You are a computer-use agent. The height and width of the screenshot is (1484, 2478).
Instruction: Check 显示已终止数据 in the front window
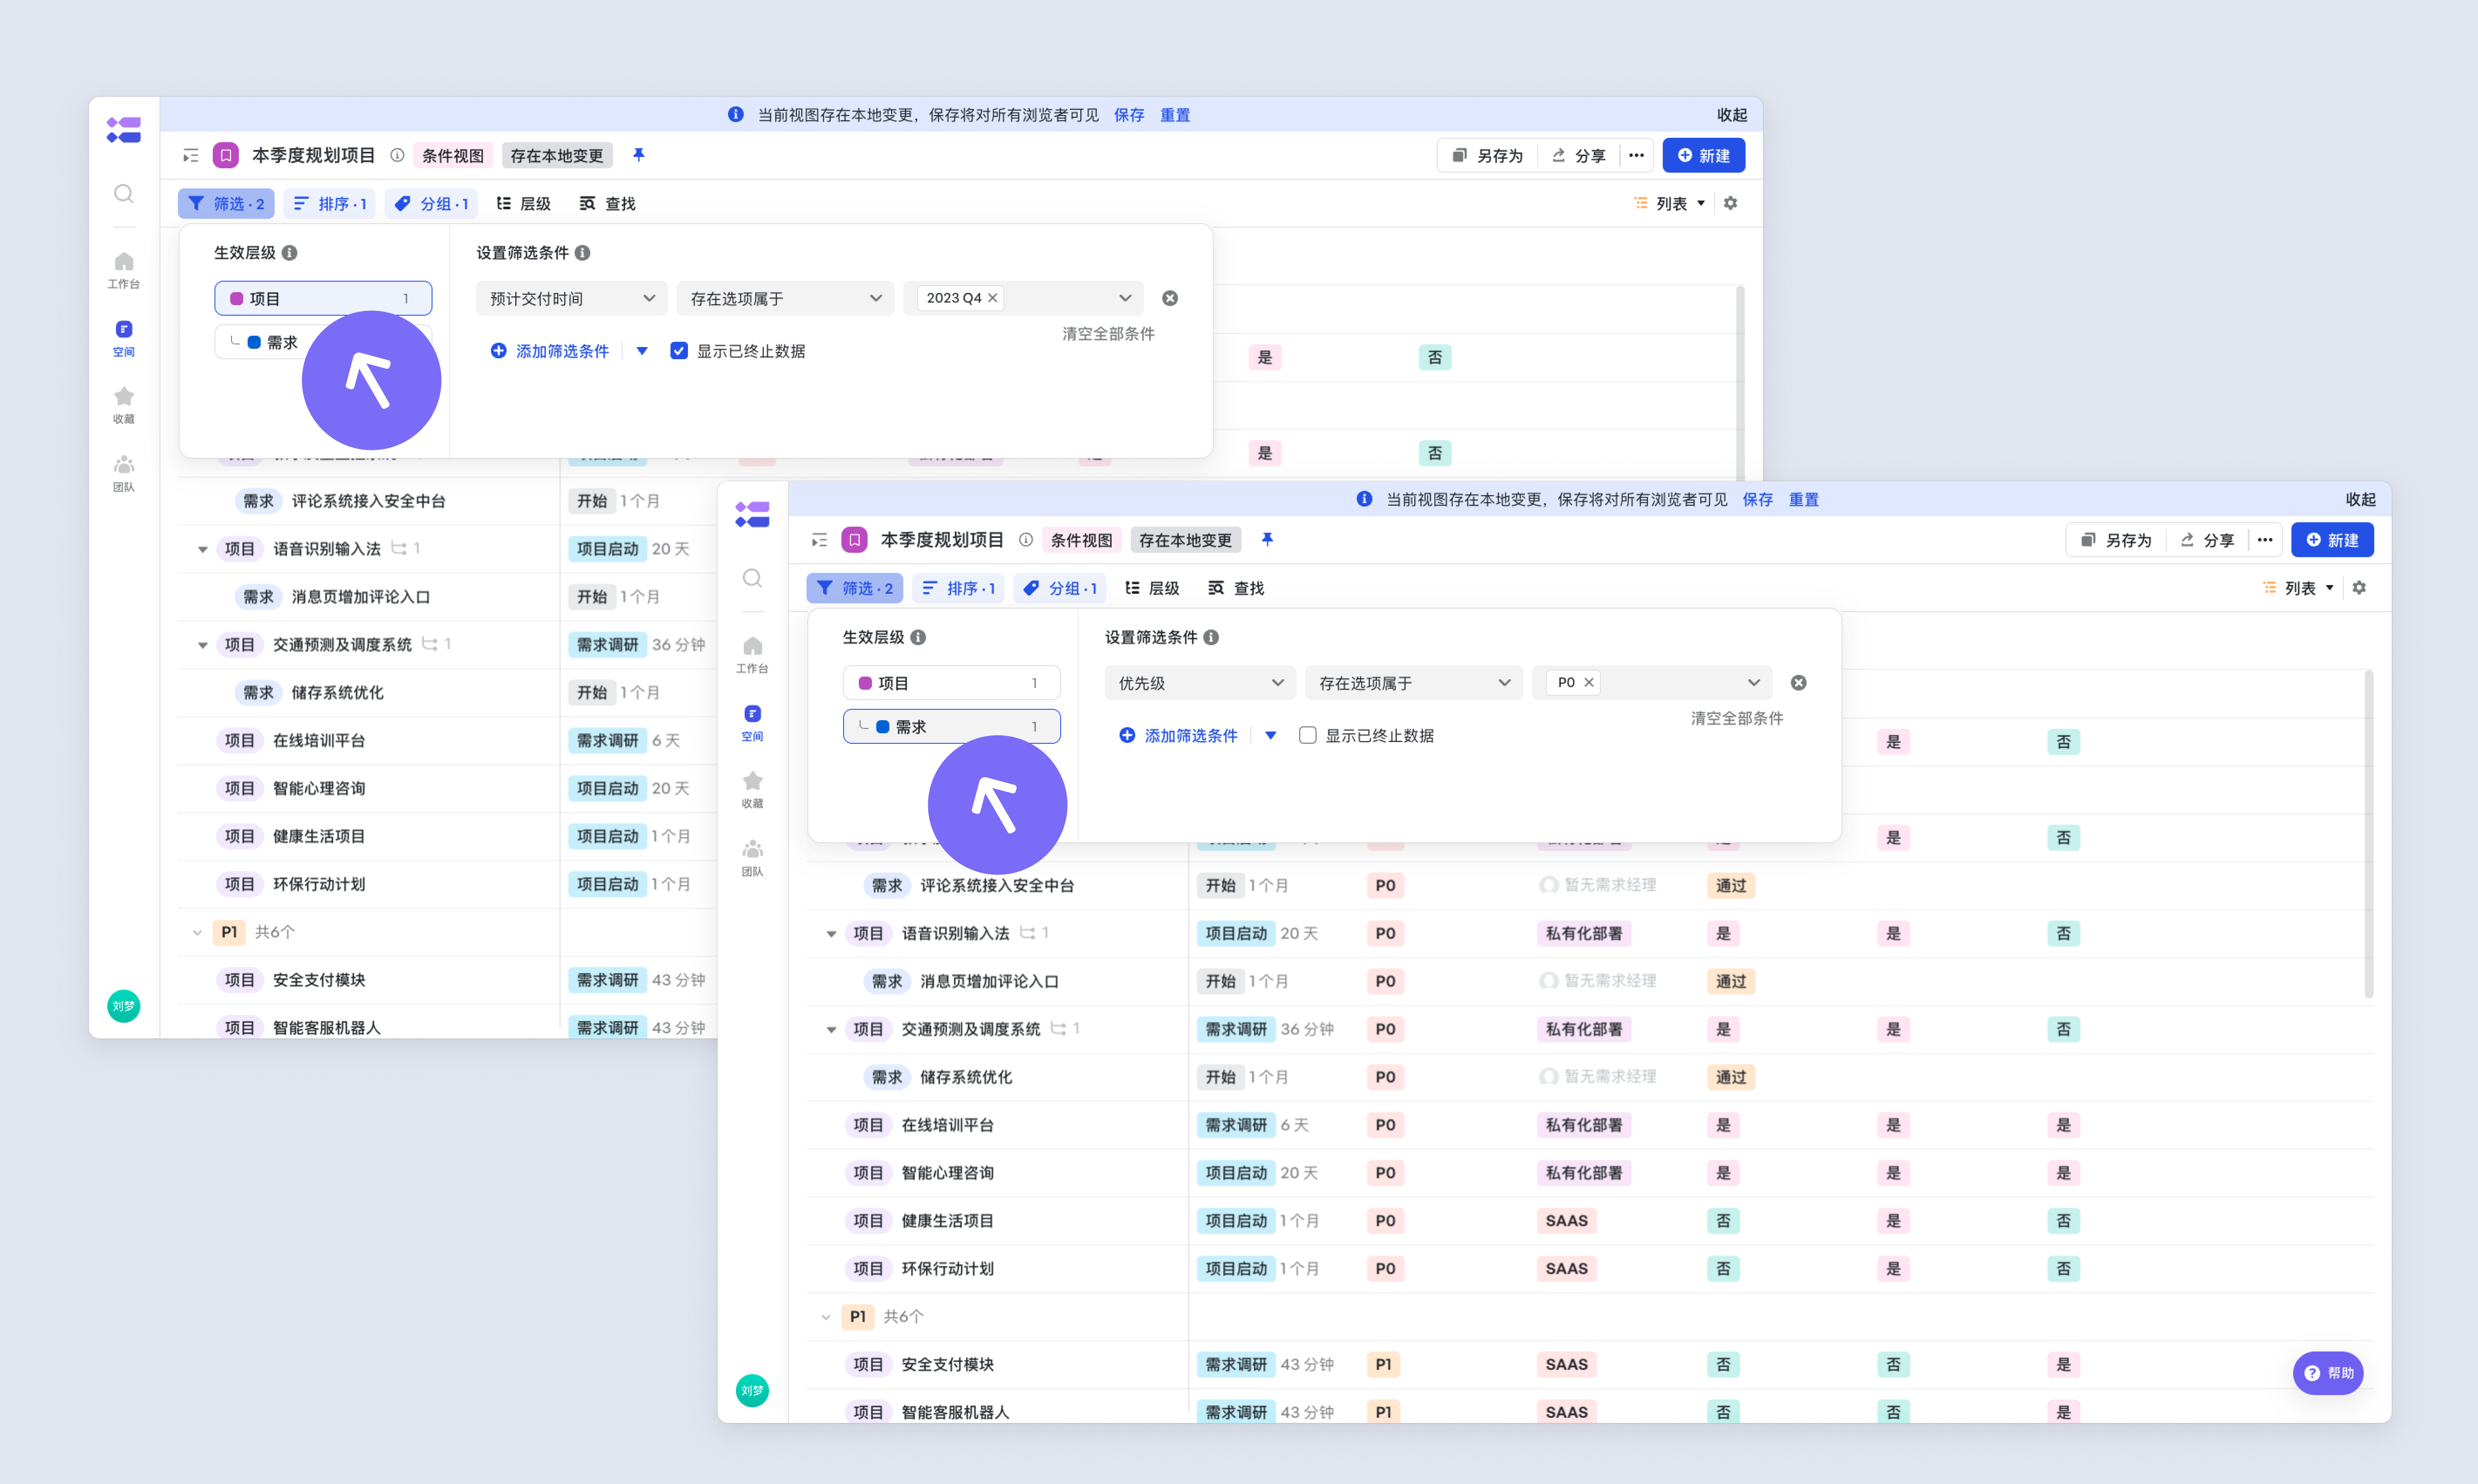(x=1307, y=736)
